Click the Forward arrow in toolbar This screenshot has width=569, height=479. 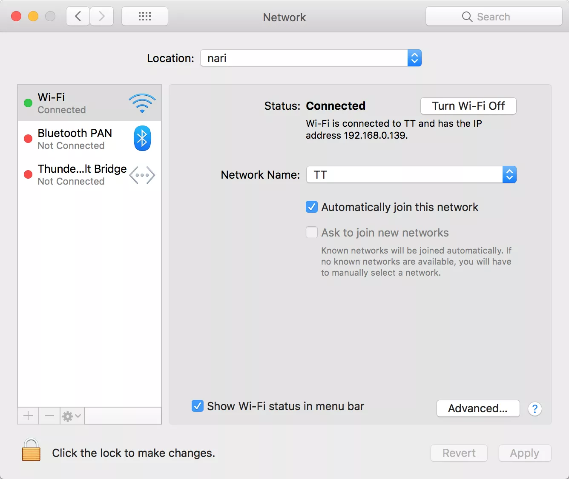[102, 17]
